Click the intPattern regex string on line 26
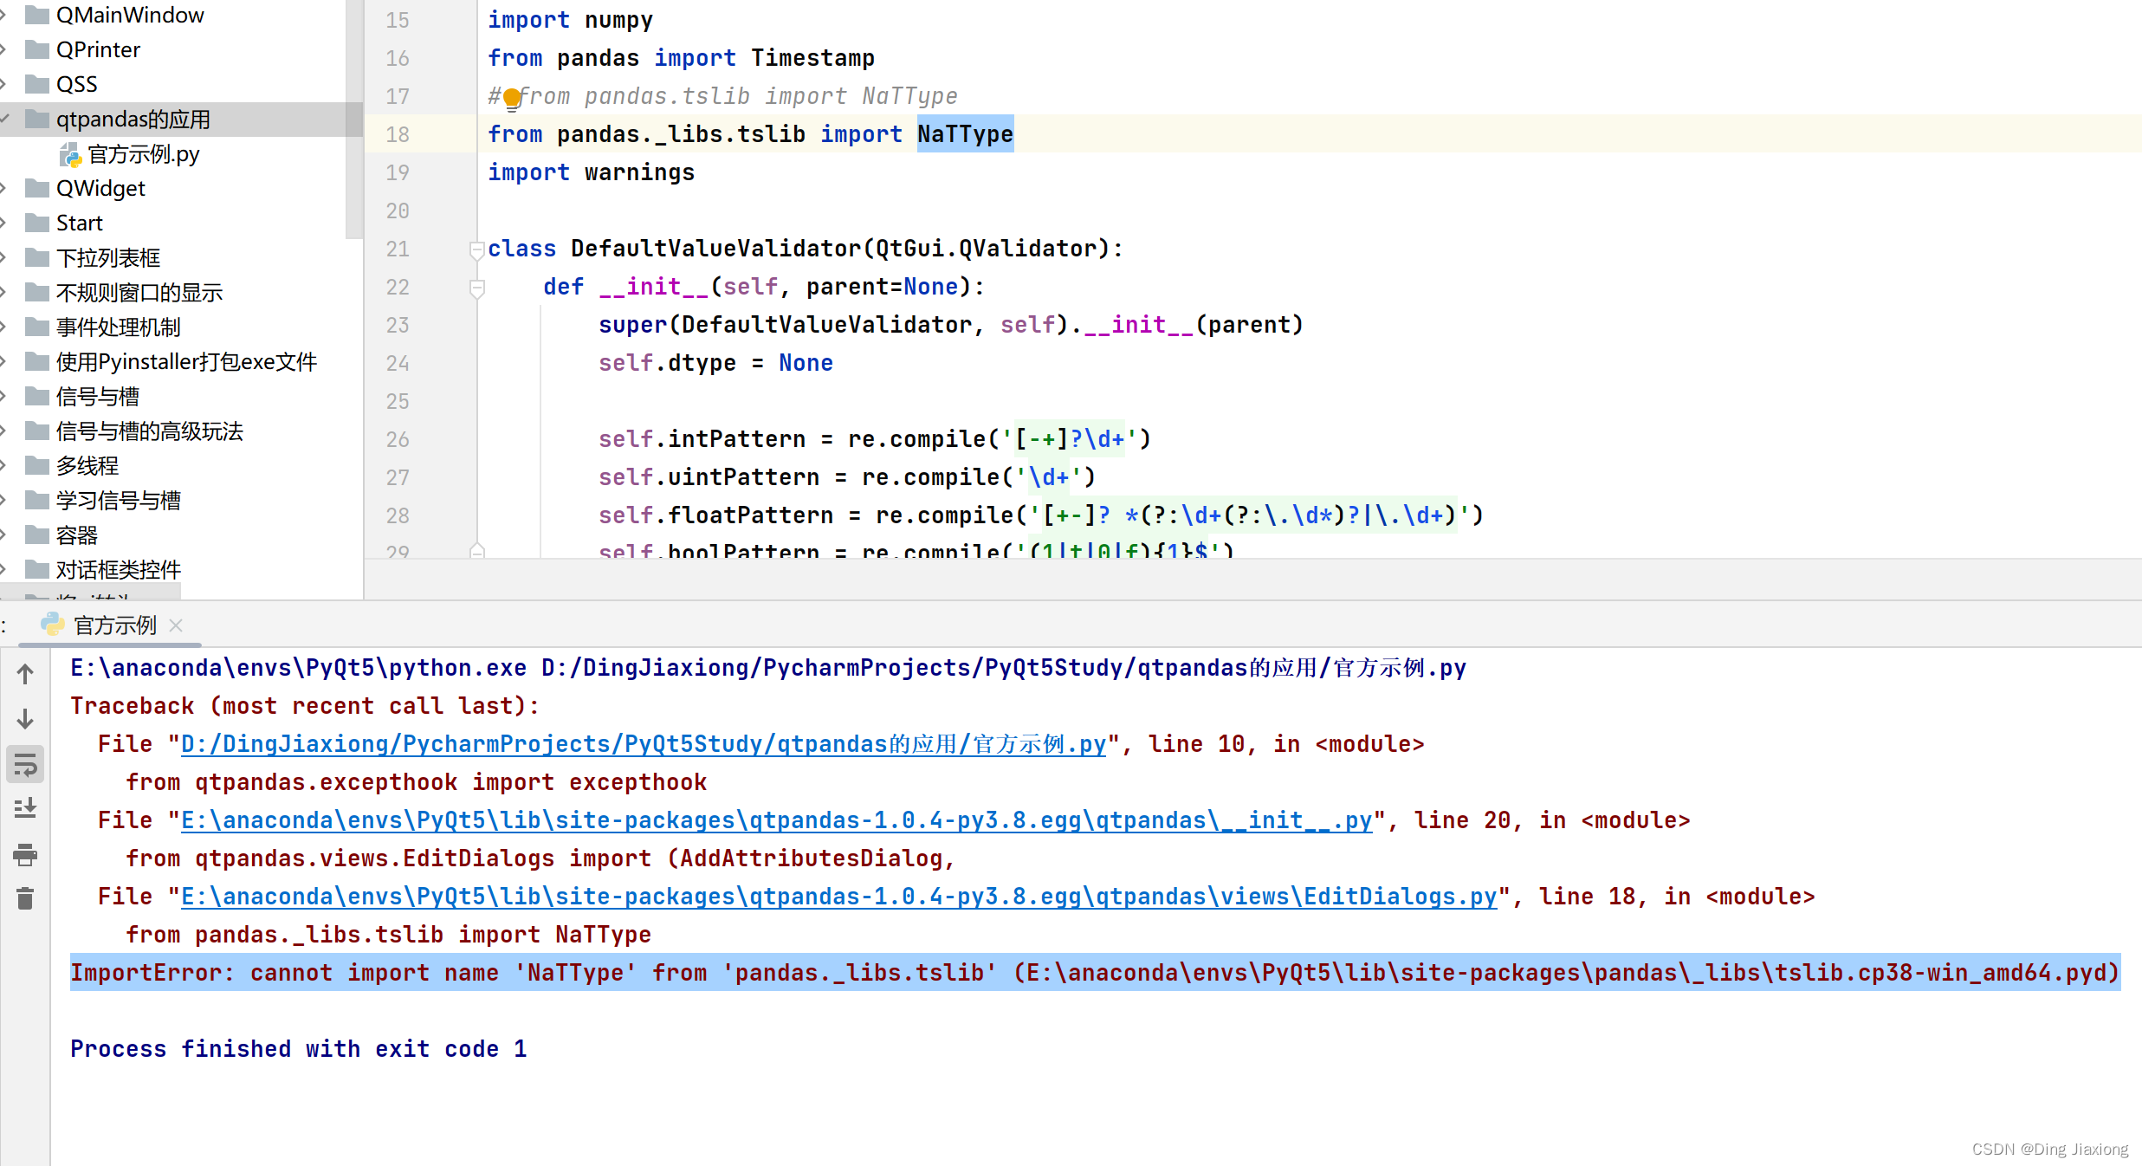 [x=1069, y=439]
